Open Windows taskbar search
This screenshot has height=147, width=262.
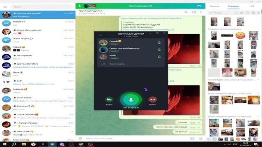(14, 144)
